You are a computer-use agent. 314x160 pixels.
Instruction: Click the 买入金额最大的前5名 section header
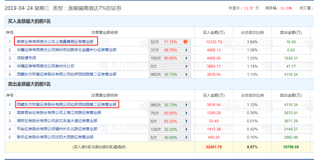(x=29, y=21)
